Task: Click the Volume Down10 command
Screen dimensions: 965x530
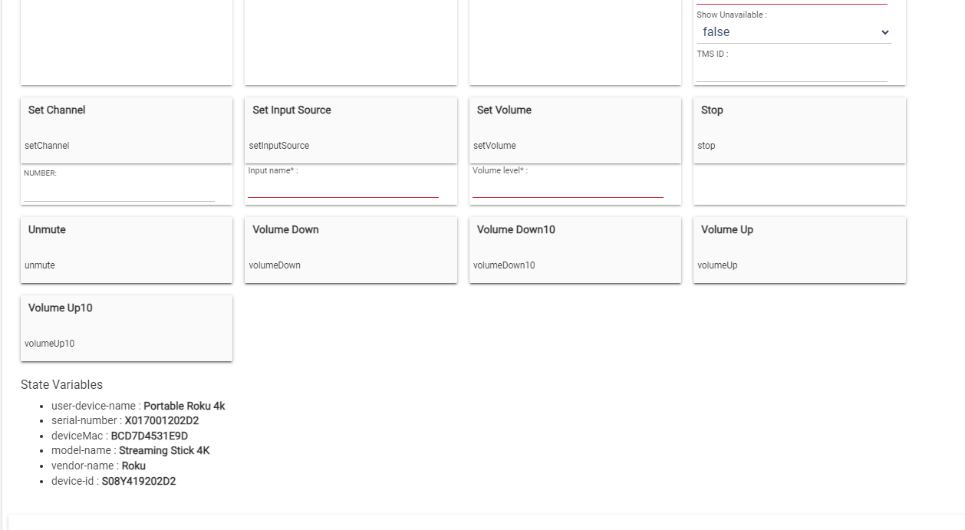Action: (575, 249)
